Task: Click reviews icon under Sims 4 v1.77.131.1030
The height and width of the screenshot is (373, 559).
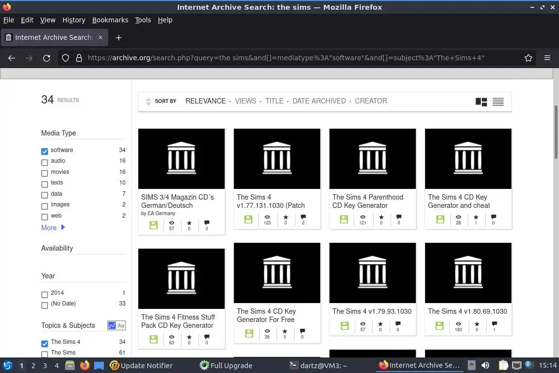Action: (303, 217)
